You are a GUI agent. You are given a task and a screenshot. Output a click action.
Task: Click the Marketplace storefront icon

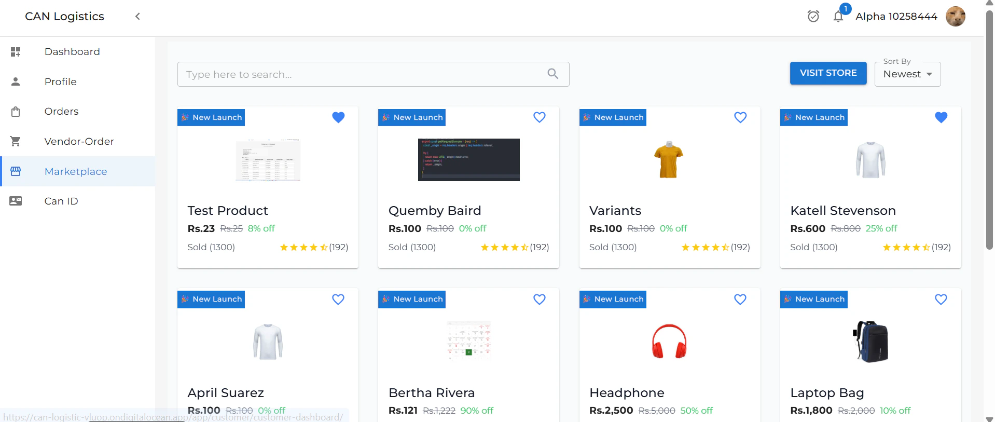[16, 171]
